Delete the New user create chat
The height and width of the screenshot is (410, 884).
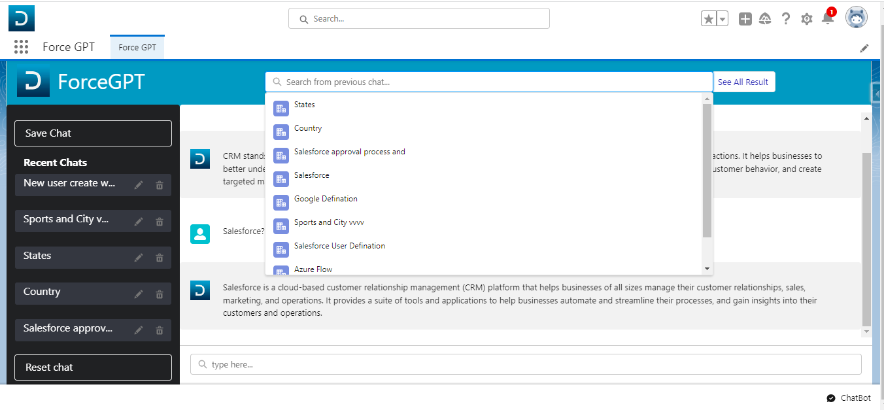point(160,185)
